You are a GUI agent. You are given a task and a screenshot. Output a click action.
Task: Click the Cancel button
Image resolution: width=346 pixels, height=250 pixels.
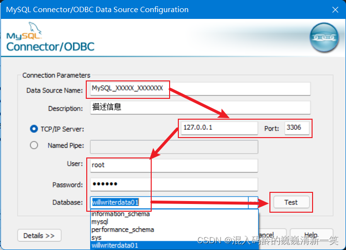272,234
